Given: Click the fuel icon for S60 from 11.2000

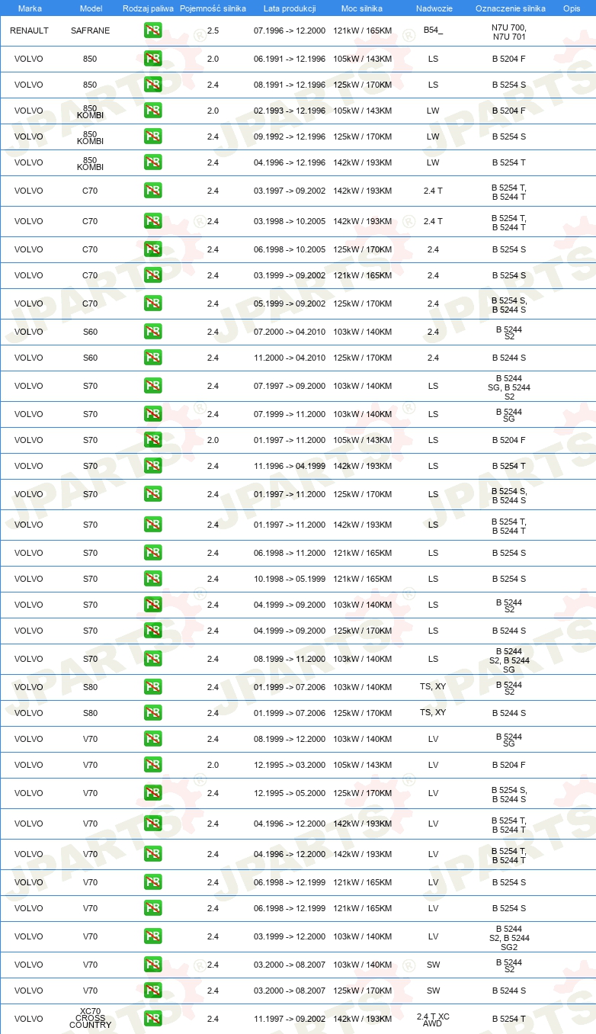Looking at the screenshot, I should pyautogui.click(x=152, y=358).
